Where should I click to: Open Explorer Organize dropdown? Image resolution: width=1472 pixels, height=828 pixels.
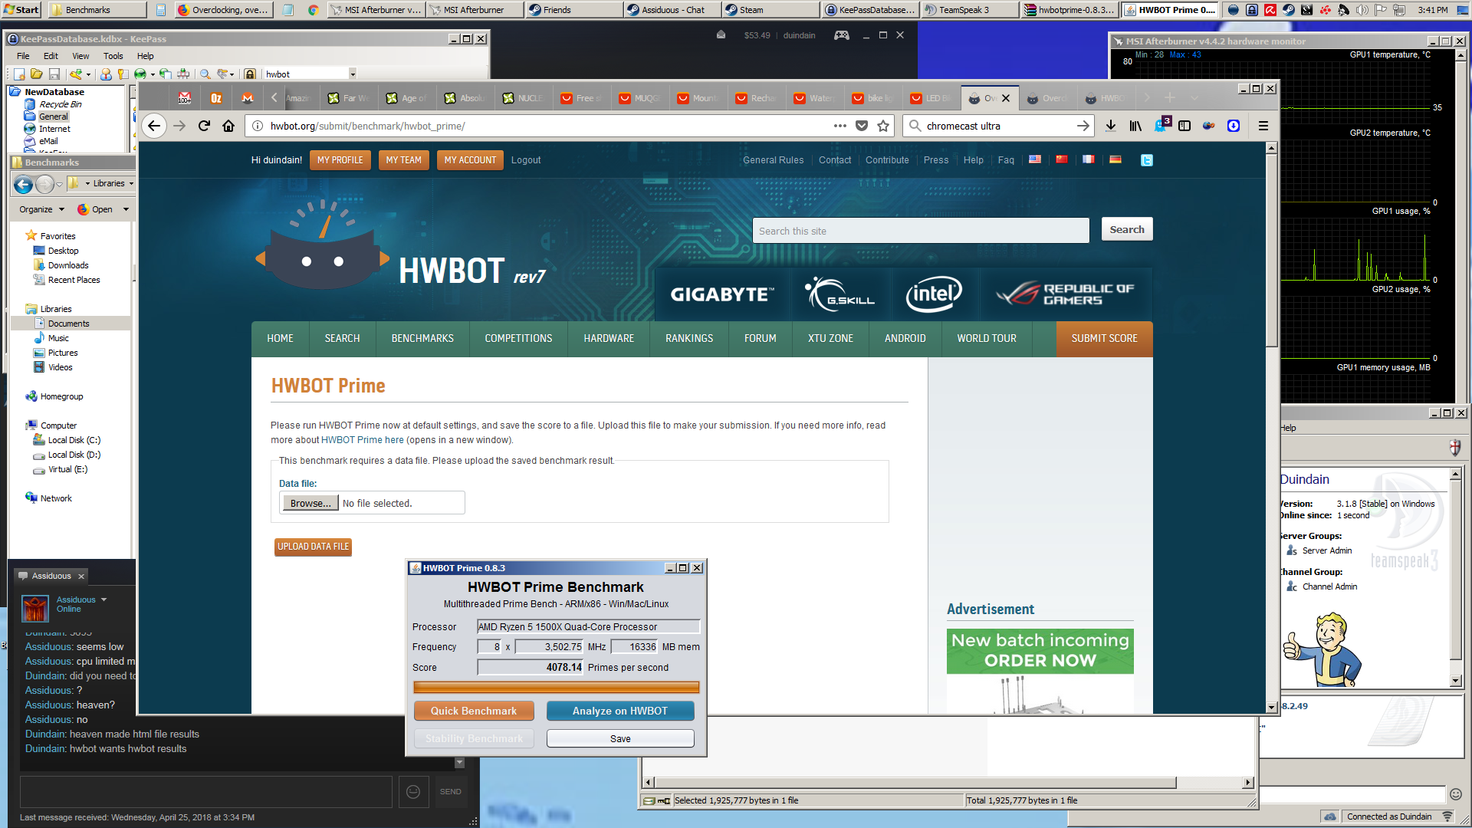[41, 209]
